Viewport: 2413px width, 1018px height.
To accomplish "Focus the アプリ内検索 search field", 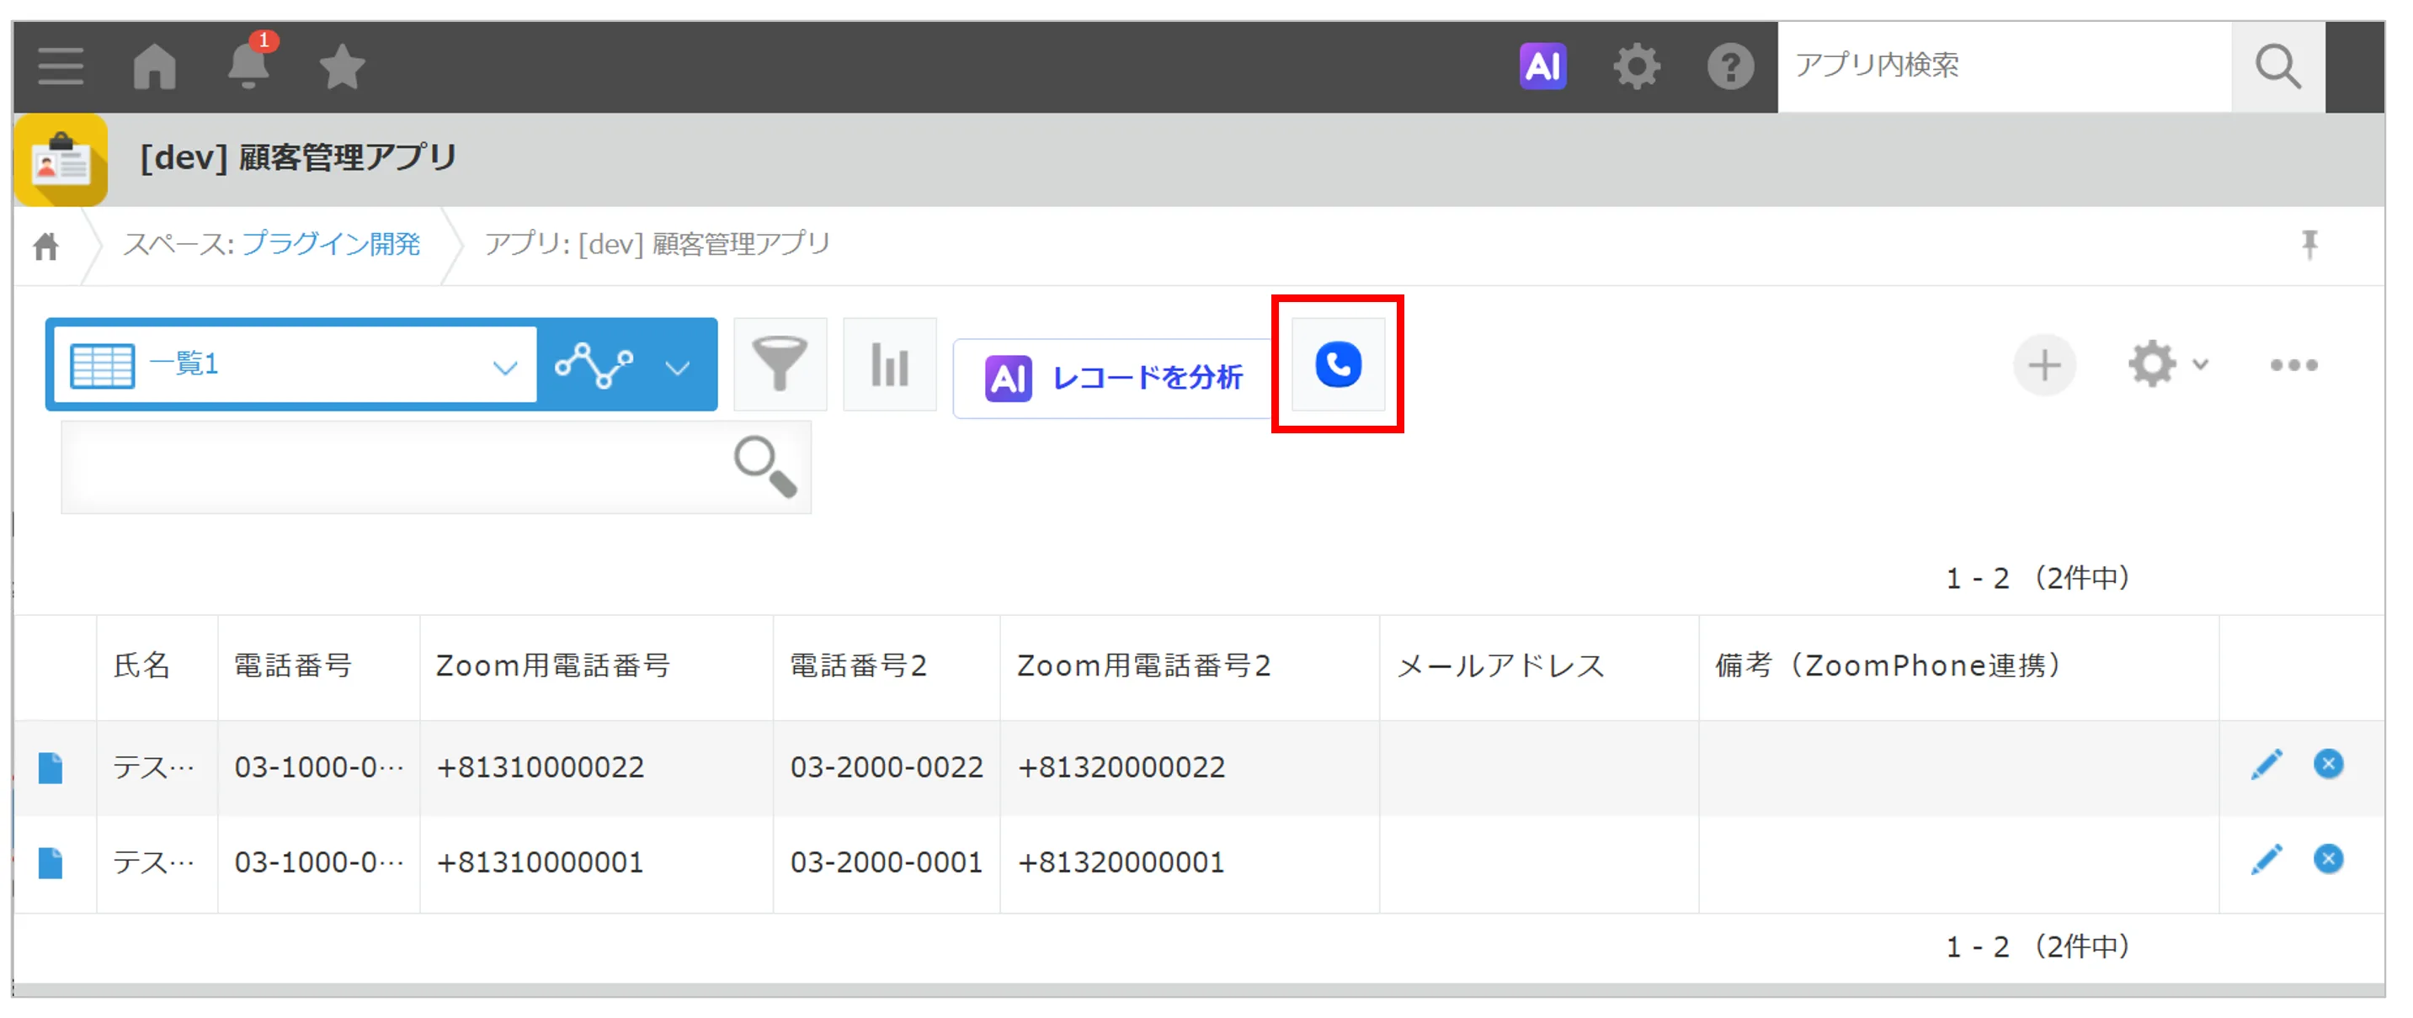I will click(2004, 66).
